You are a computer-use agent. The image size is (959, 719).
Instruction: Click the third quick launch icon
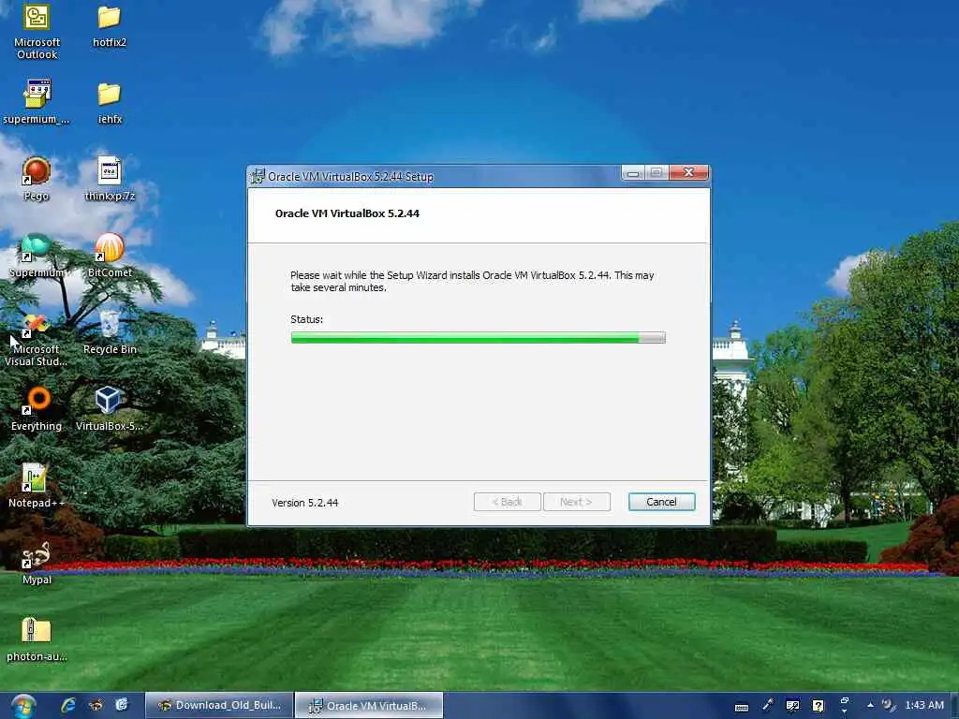pos(123,706)
